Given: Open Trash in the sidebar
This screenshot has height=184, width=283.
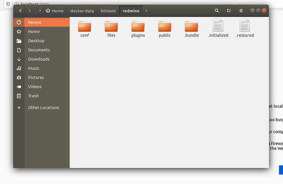Looking at the screenshot, I should [33, 96].
